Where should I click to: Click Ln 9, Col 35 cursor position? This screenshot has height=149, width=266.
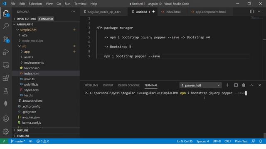click(185, 141)
